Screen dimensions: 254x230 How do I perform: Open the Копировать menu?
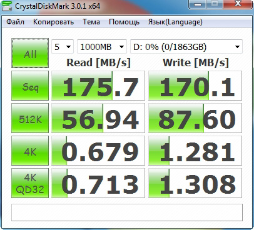point(53,22)
